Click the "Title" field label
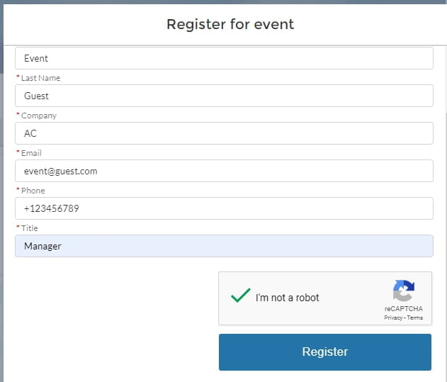This screenshot has width=447, height=382. (x=29, y=228)
